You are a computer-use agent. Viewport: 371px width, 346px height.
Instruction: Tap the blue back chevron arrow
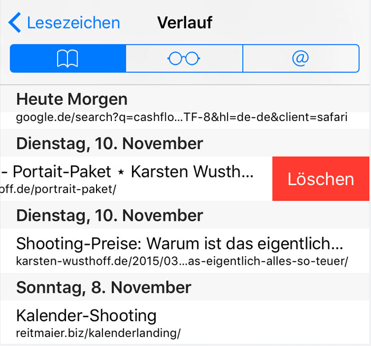pos(15,23)
